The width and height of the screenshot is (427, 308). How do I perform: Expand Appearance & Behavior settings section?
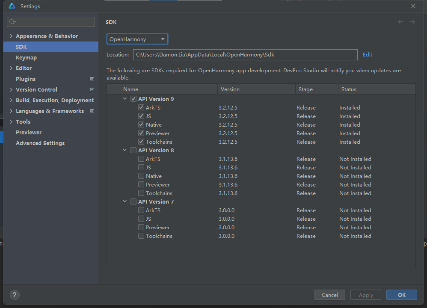[11, 36]
